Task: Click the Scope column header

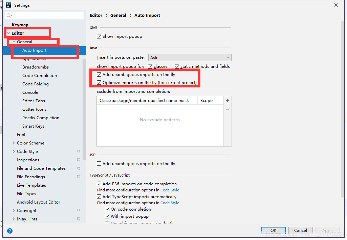Action: [210, 101]
